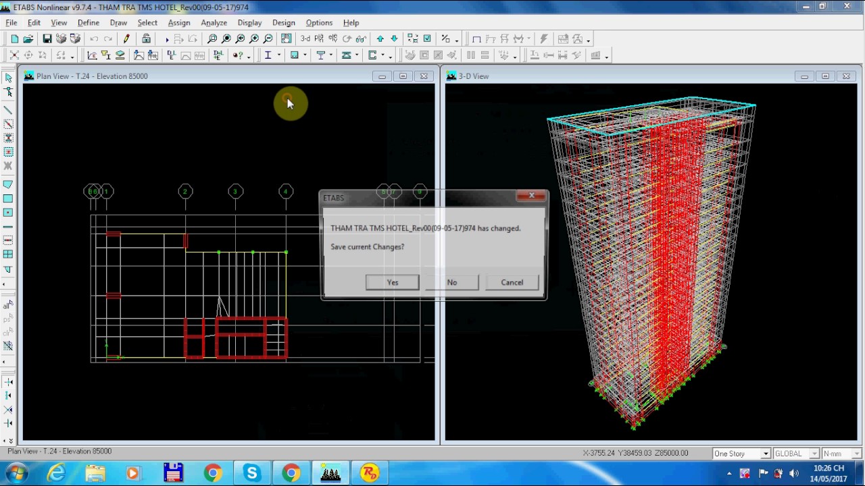Open the Display menu
This screenshot has width=865, height=486.
249,22
